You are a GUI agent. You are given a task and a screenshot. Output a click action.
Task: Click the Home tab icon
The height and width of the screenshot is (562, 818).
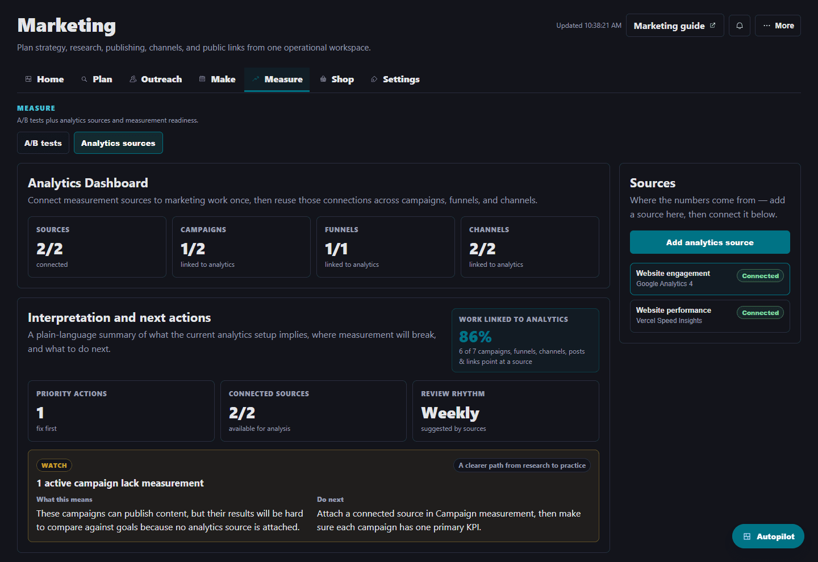pyautogui.click(x=28, y=79)
